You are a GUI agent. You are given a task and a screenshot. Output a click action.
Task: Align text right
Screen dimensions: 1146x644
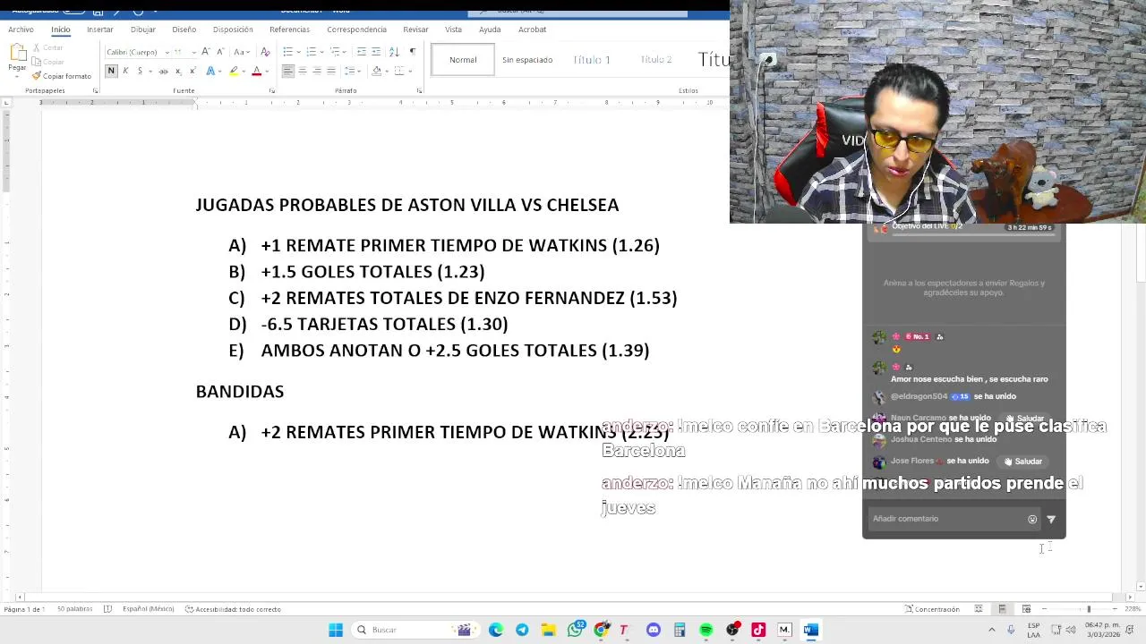pos(317,71)
